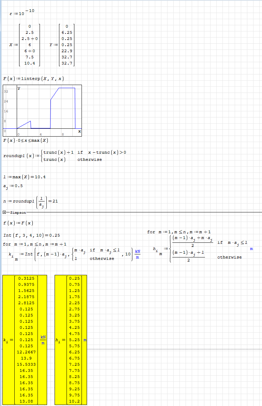Click the kN/m unit in the k_i loop

(137, 254)
